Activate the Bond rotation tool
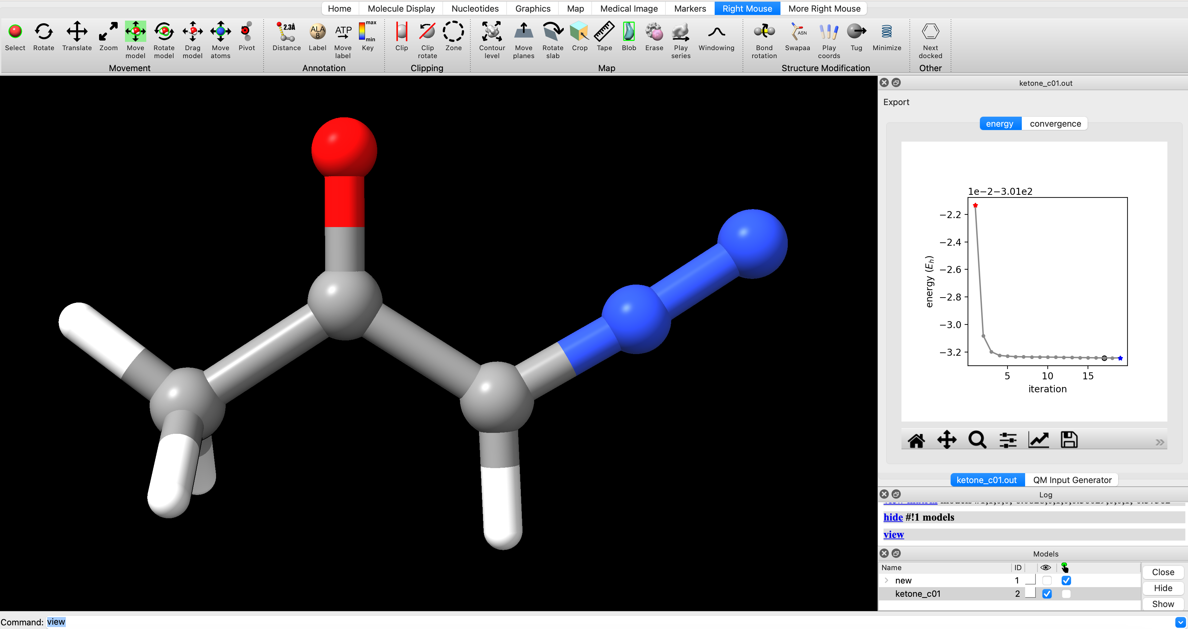The height and width of the screenshot is (629, 1188). click(x=764, y=31)
